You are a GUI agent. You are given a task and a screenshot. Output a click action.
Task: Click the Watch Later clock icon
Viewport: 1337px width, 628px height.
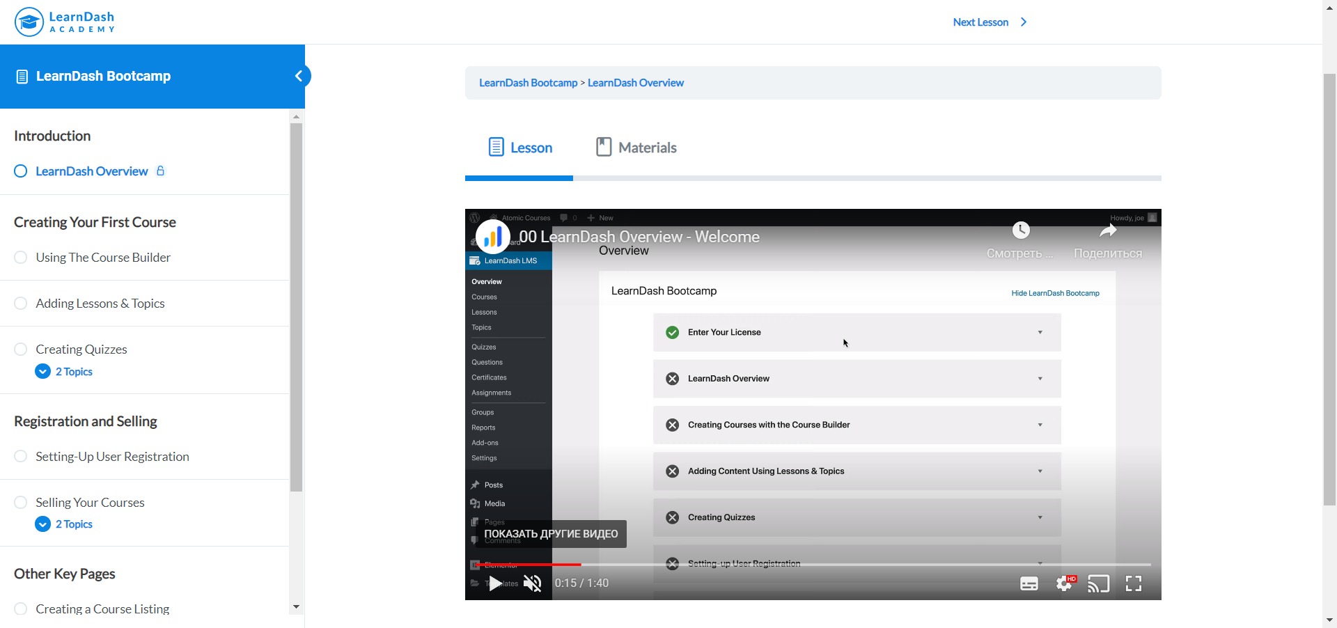pyautogui.click(x=1021, y=230)
